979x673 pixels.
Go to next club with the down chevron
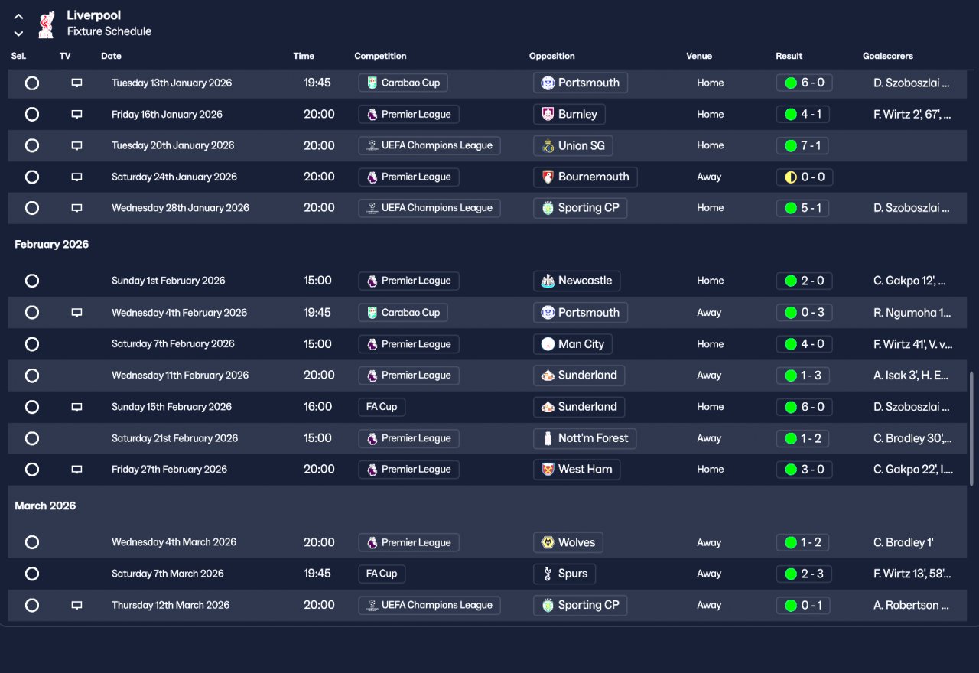[x=19, y=33]
